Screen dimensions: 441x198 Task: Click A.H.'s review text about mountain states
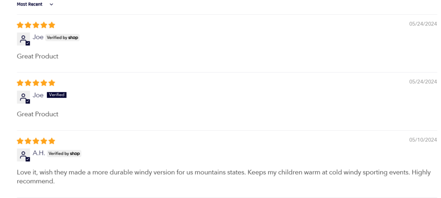[224, 176]
